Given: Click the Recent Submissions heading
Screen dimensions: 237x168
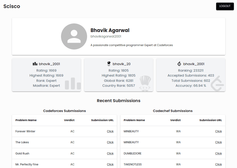Looking at the screenshot, I should coord(118,101).
